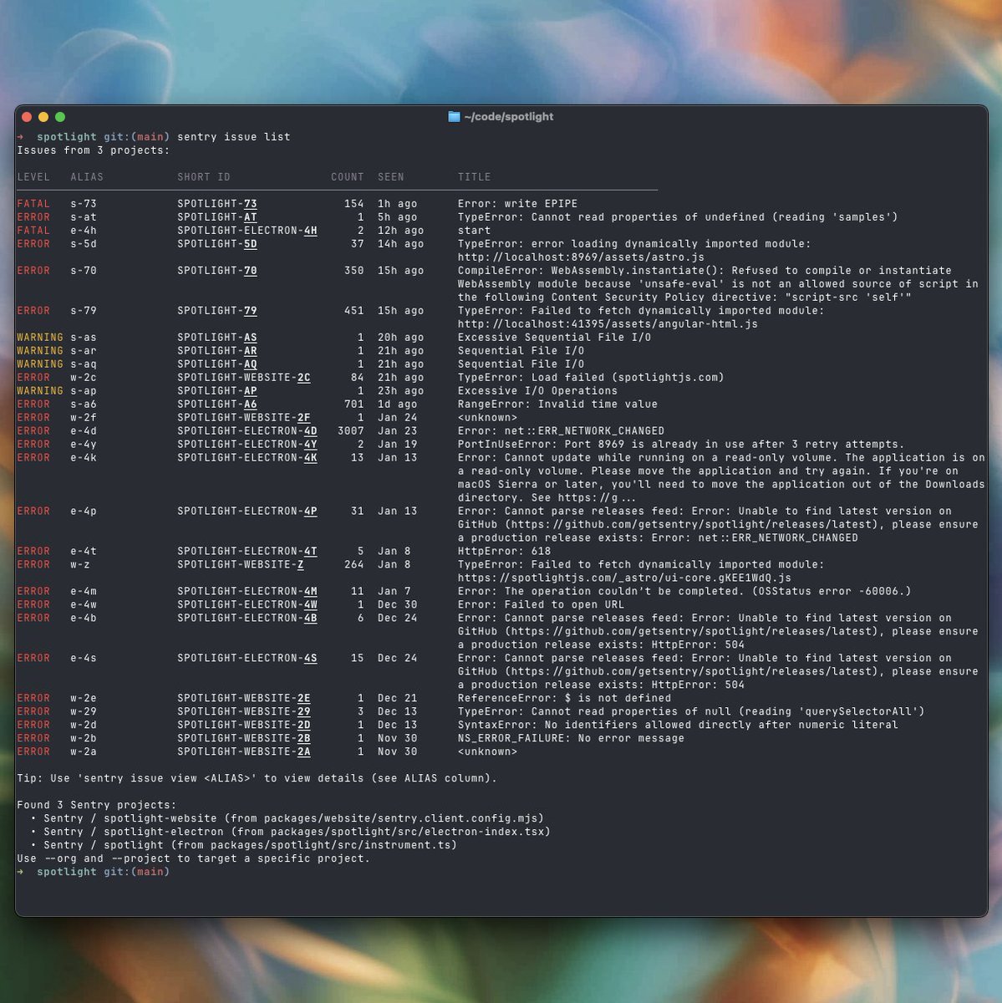Open short ID link SPOTLIGHT-WEBSITE-2C
The height and width of the screenshot is (1003, 1002).
pyautogui.click(x=244, y=378)
